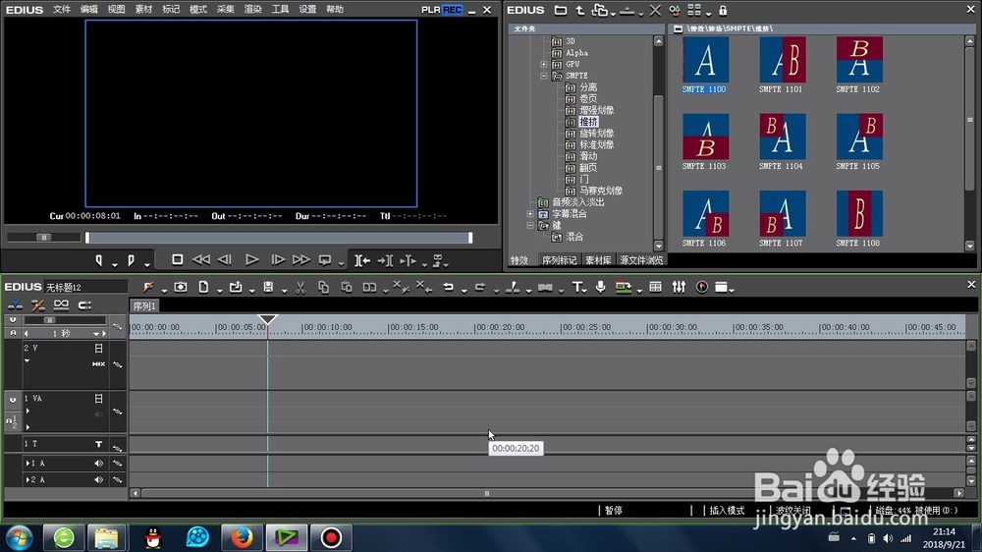
Task: Click the Rewind button in player
Action: [201, 259]
